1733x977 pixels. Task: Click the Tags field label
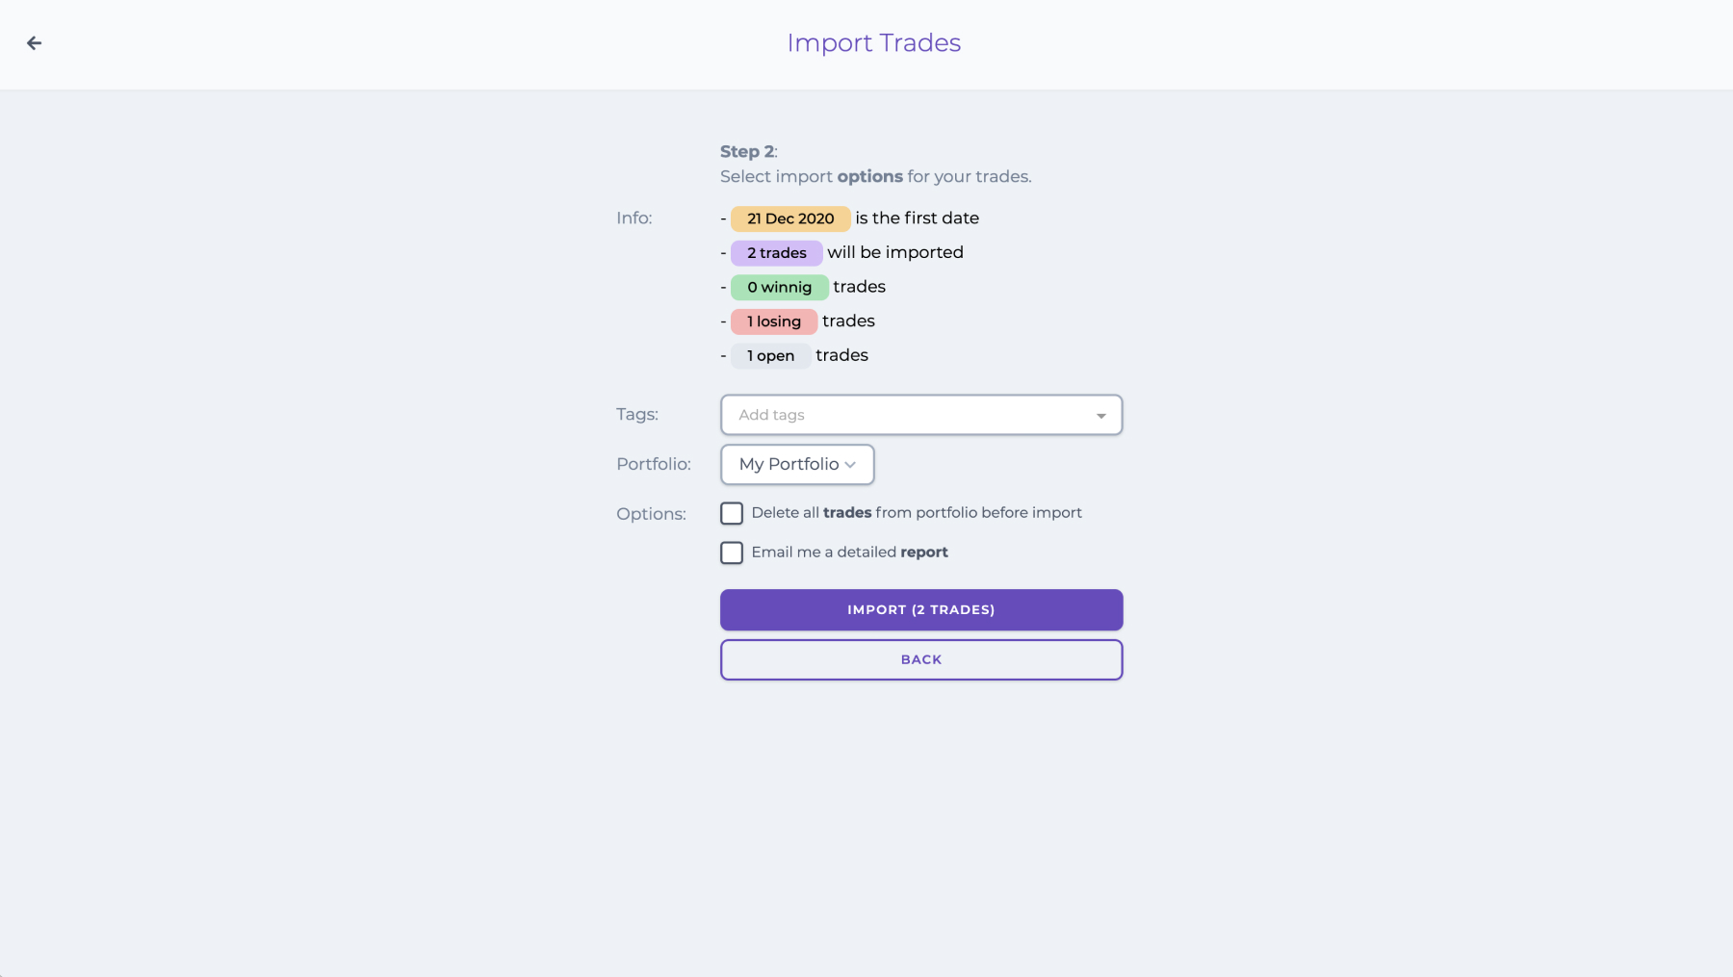(x=637, y=415)
